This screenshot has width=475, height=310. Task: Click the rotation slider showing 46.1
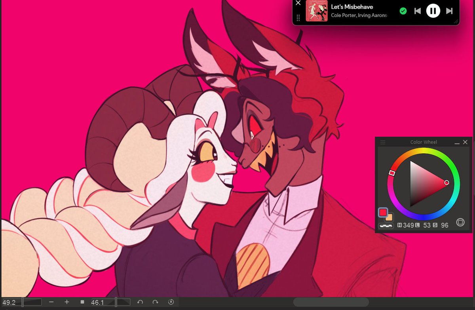110,302
